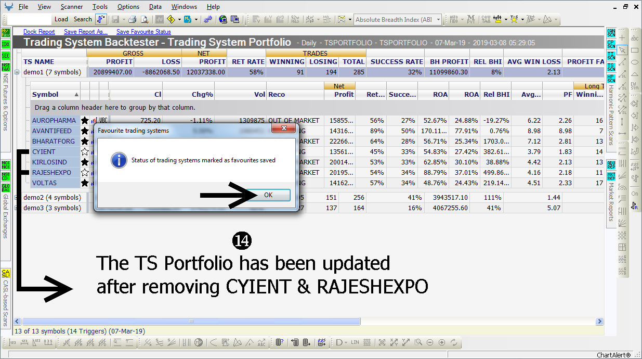Toggle favourite star for VOLTAS

[x=85, y=183]
